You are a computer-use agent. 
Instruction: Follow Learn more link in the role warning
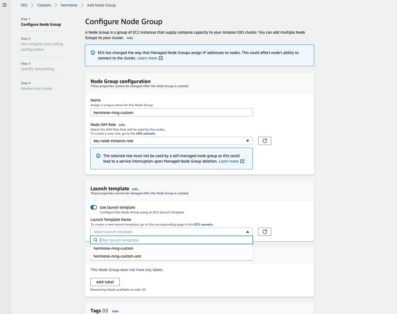coord(229,161)
